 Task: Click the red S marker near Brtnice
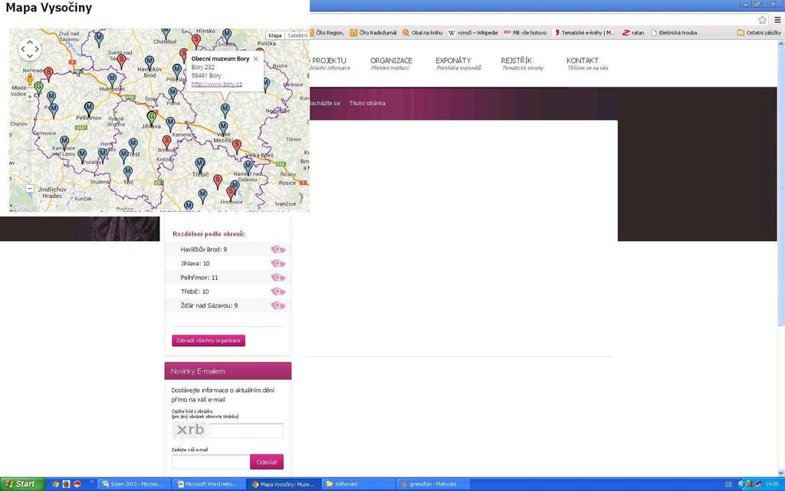click(x=166, y=142)
